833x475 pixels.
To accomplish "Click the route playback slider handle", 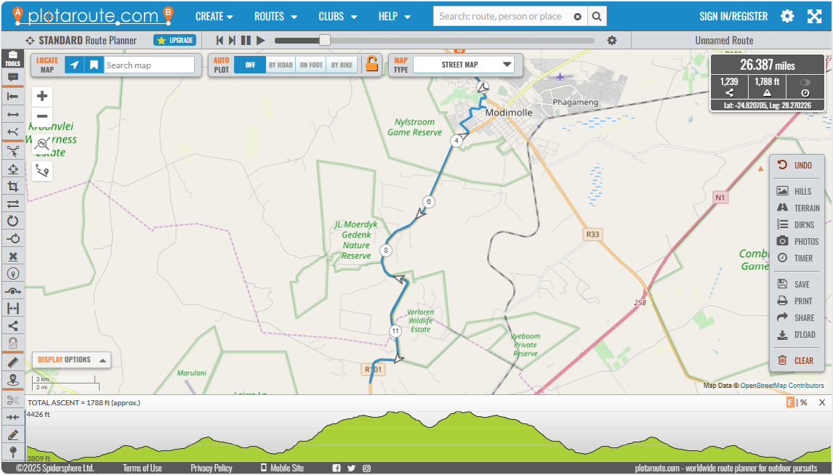I will coord(325,41).
